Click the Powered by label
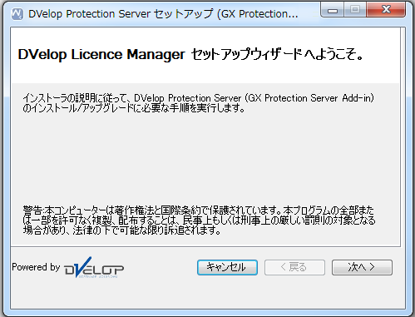This screenshot has height=317, width=415. click(36, 267)
